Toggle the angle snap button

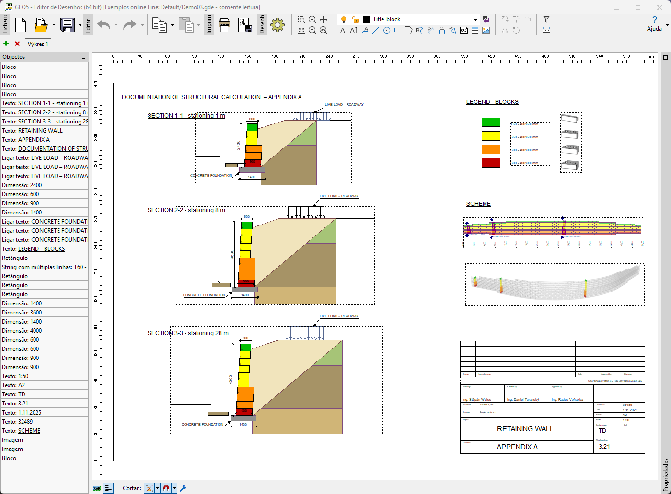(149, 488)
